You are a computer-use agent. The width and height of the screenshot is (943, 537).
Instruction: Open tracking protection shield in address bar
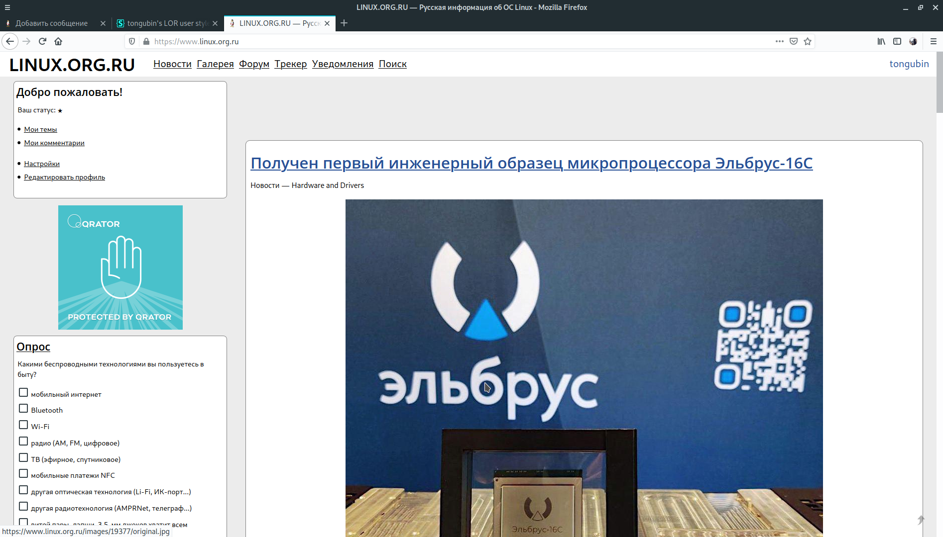[x=132, y=41]
